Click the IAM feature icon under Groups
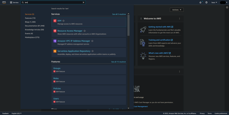The height and width of the screenshot is (115, 229). point(54,71)
